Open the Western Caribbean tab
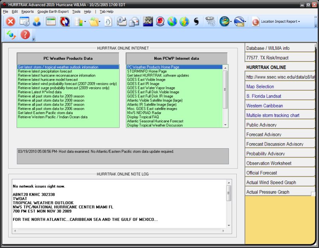The height and width of the screenshot is (248, 319). 265,106
